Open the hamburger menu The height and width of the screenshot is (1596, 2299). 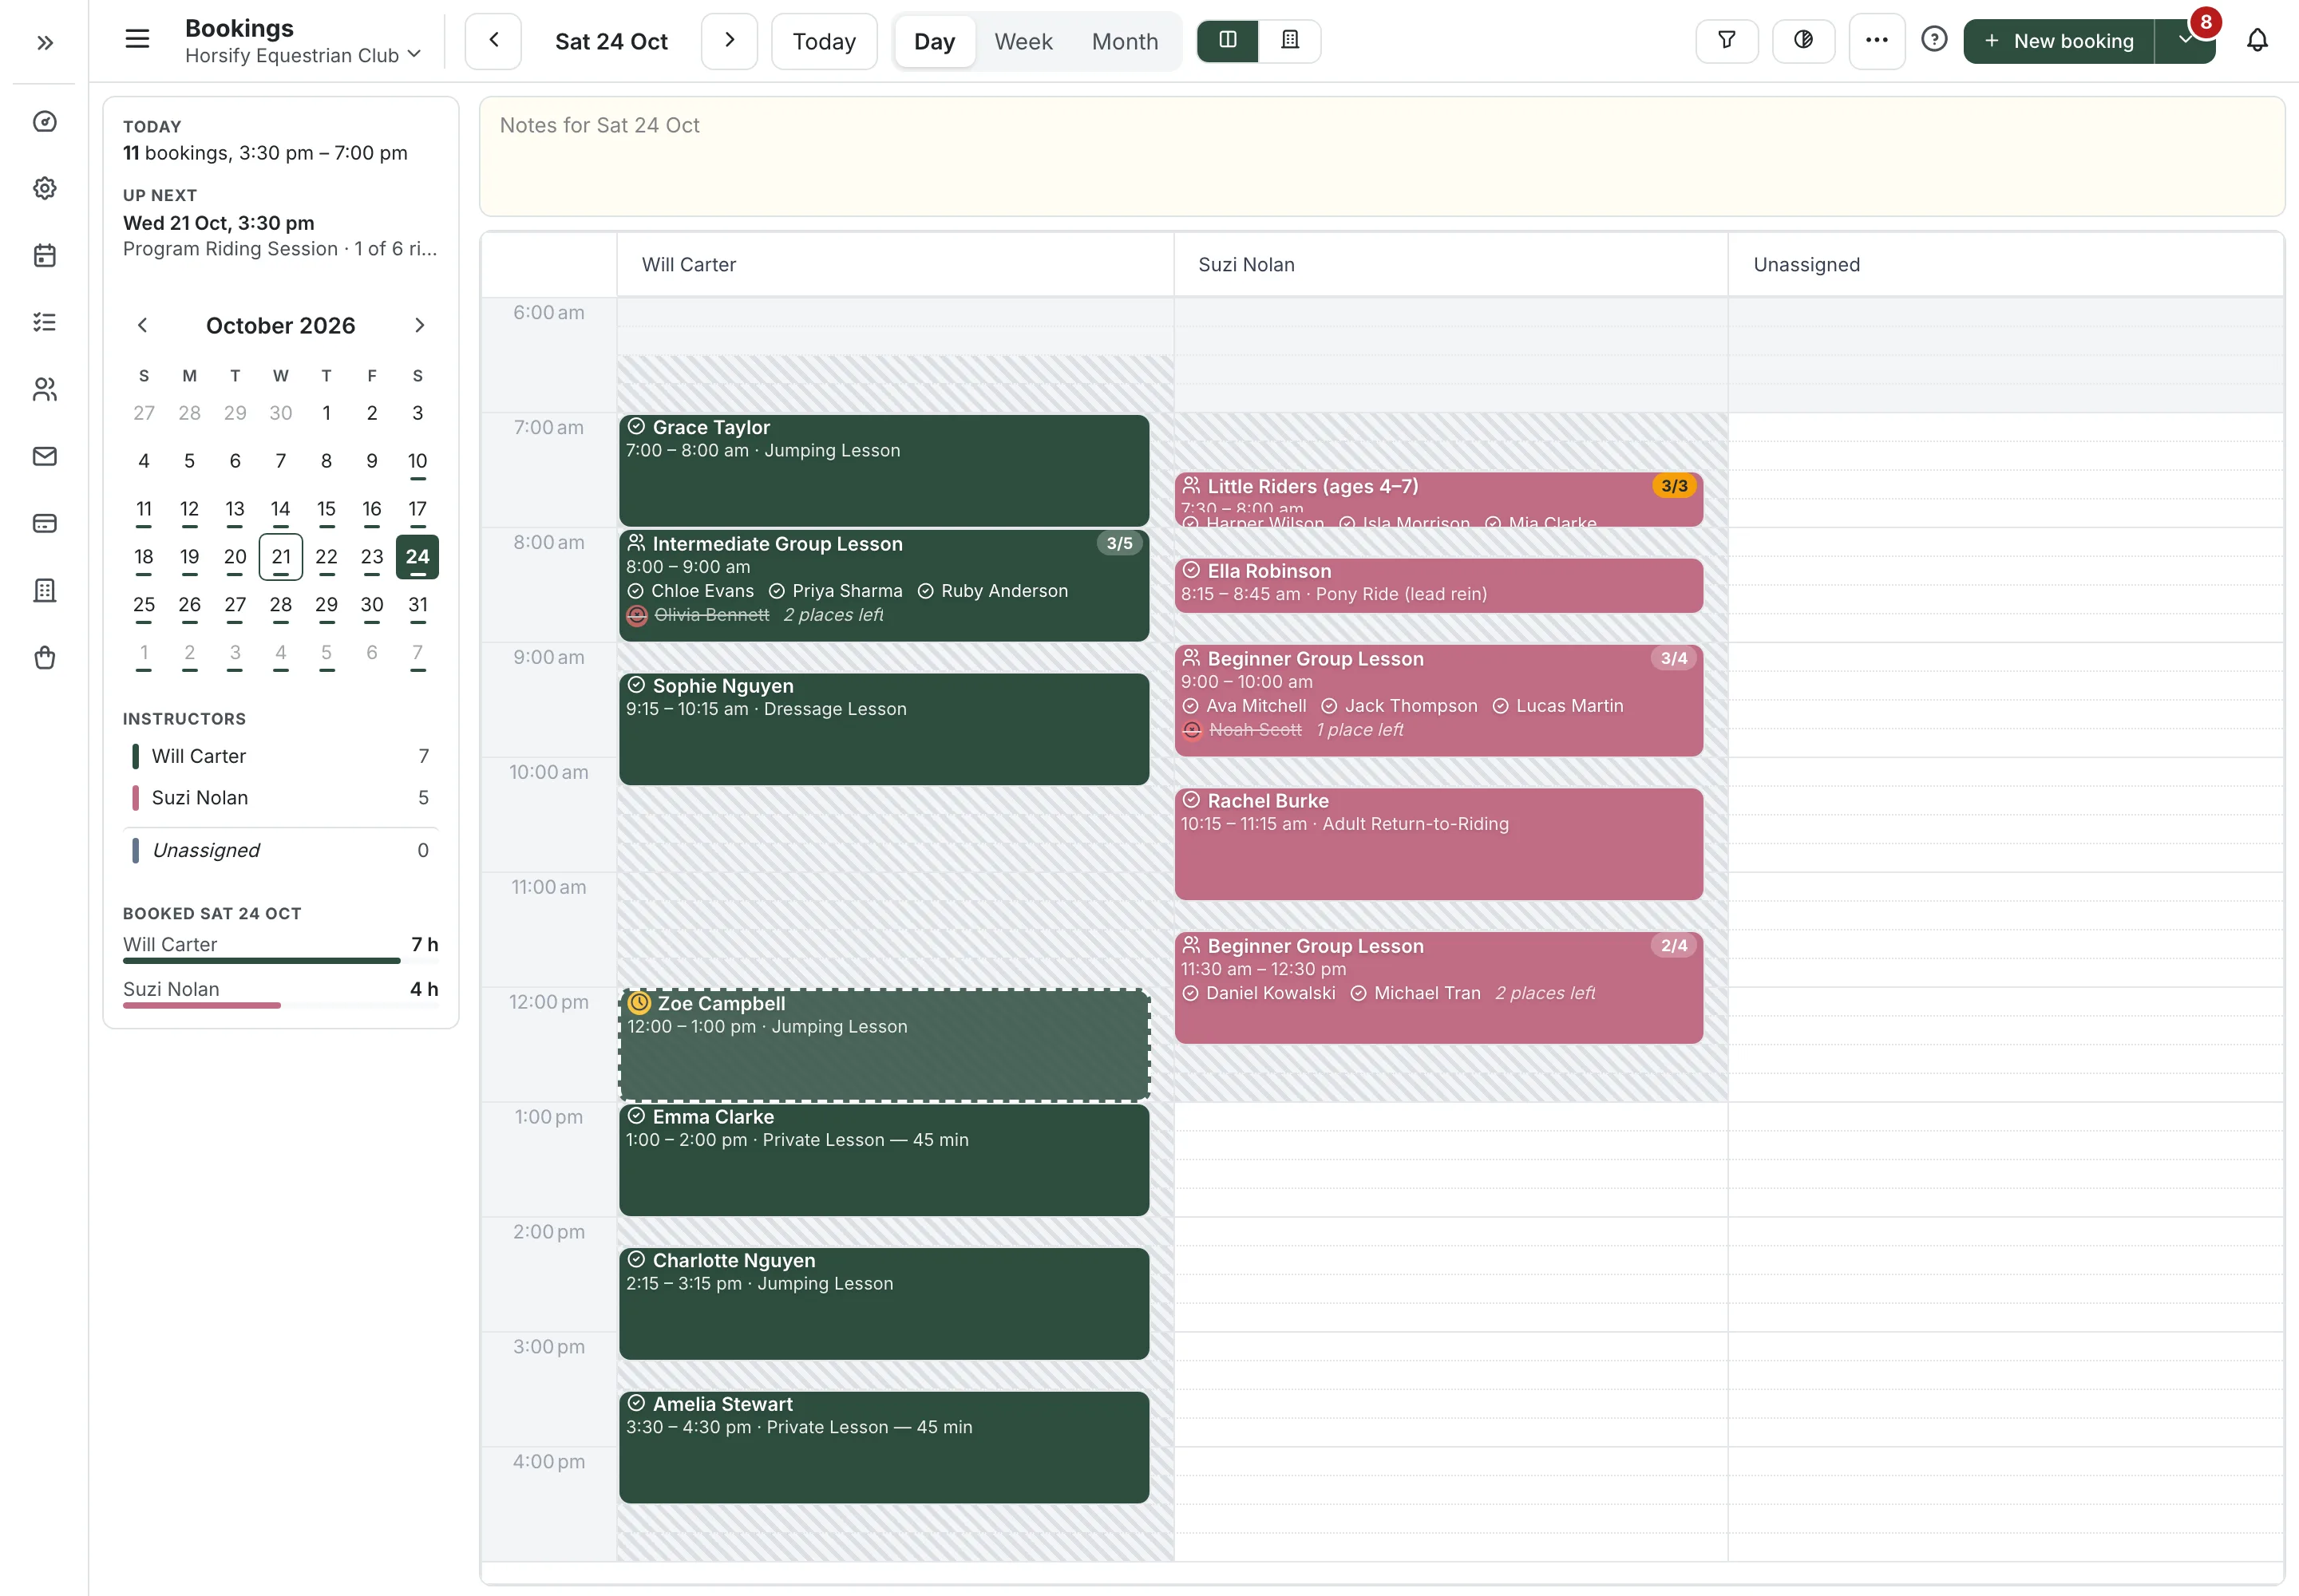click(137, 40)
